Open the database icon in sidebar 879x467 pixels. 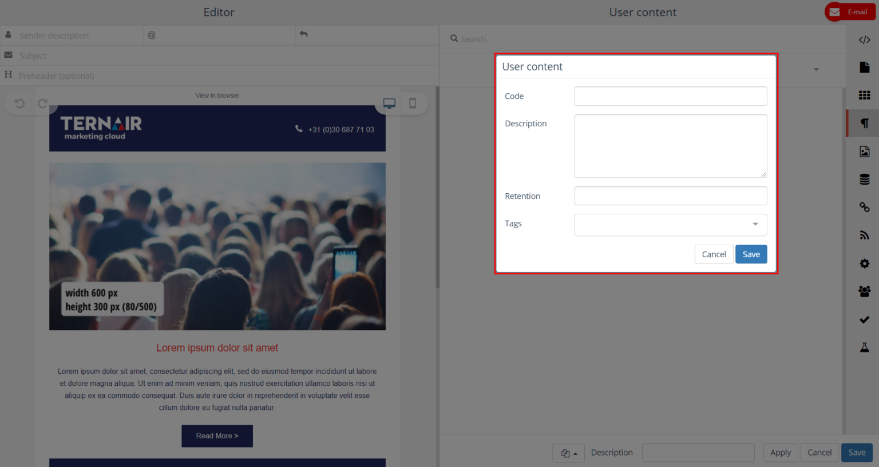click(864, 179)
